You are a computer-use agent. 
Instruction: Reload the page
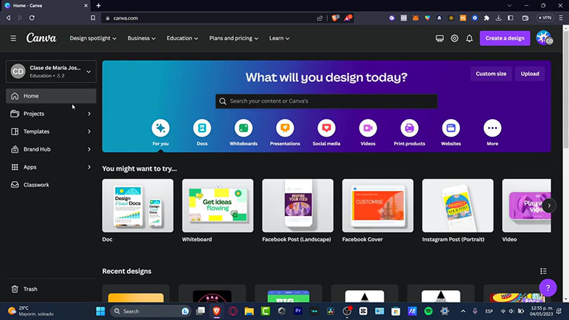(x=32, y=18)
